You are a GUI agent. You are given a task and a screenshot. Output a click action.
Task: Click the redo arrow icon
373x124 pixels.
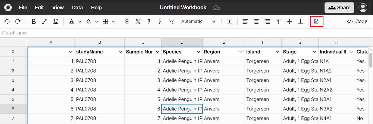coord(18,21)
